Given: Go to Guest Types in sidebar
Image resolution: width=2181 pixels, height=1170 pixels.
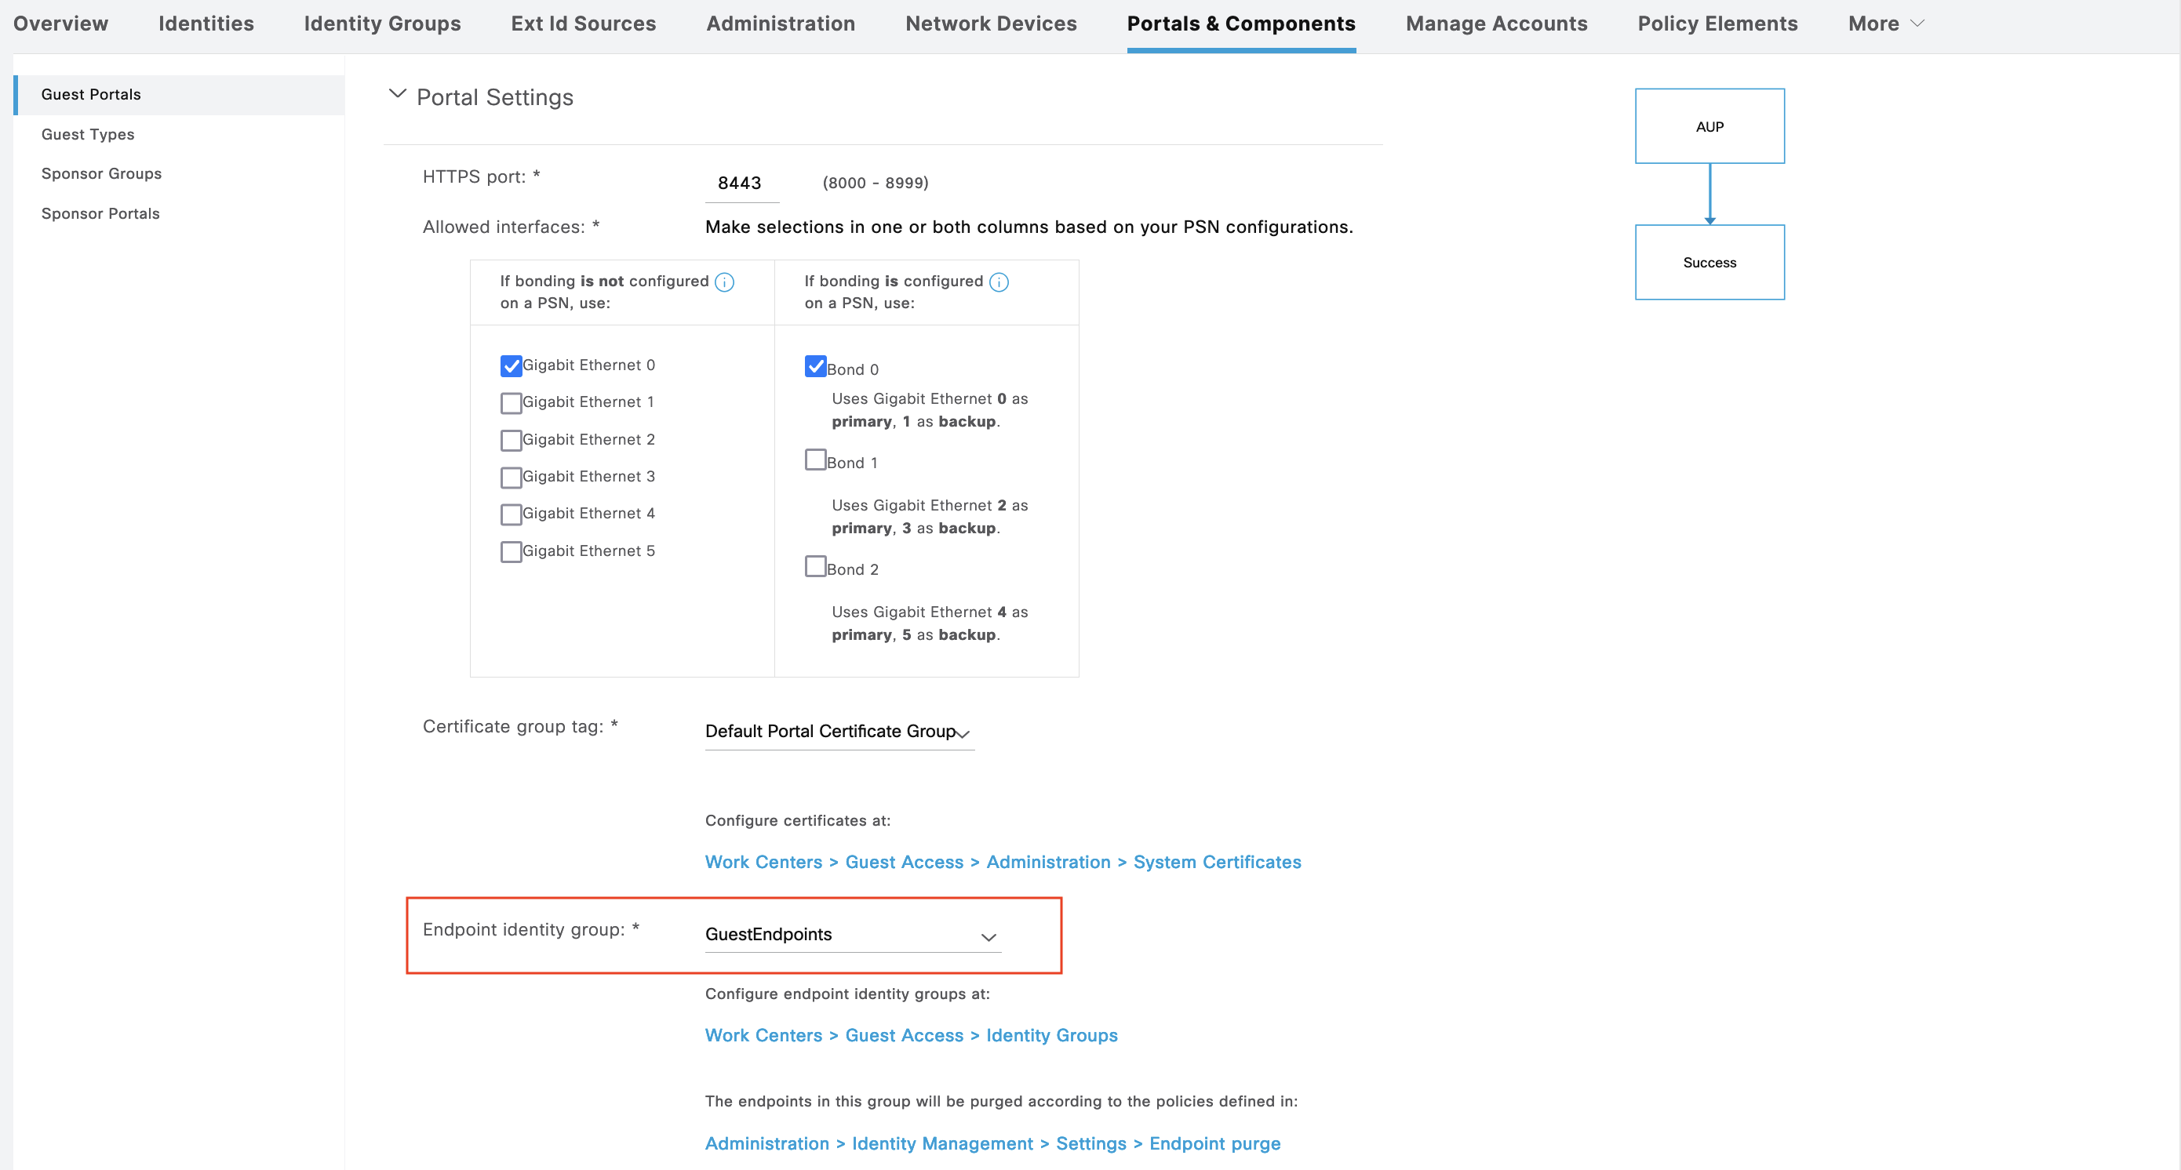Looking at the screenshot, I should [87, 133].
